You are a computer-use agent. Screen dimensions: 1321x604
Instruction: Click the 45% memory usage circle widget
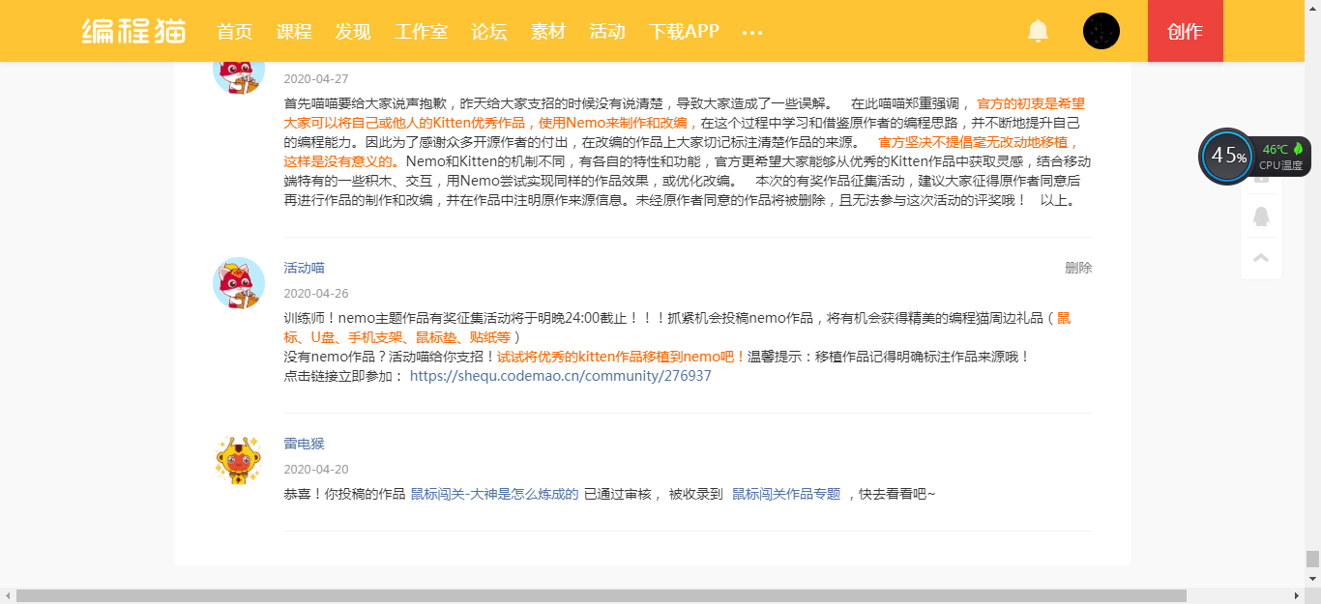(x=1228, y=156)
